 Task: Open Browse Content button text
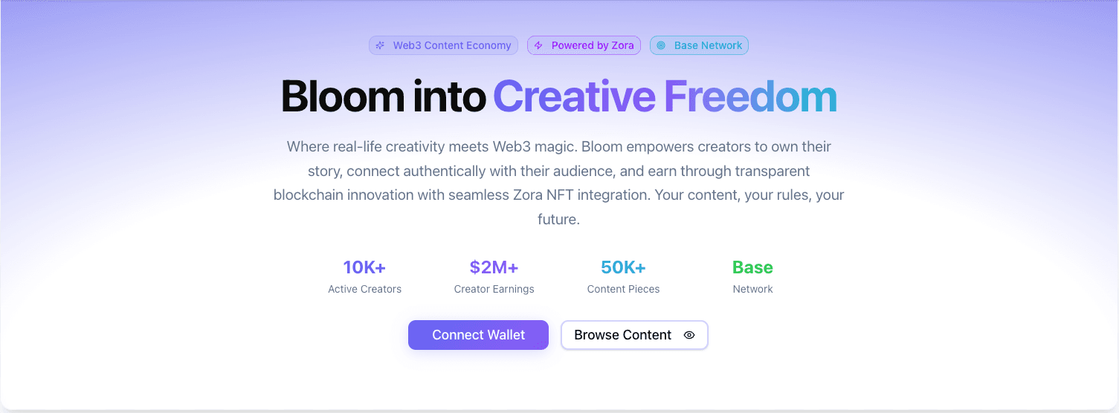pos(622,335)
